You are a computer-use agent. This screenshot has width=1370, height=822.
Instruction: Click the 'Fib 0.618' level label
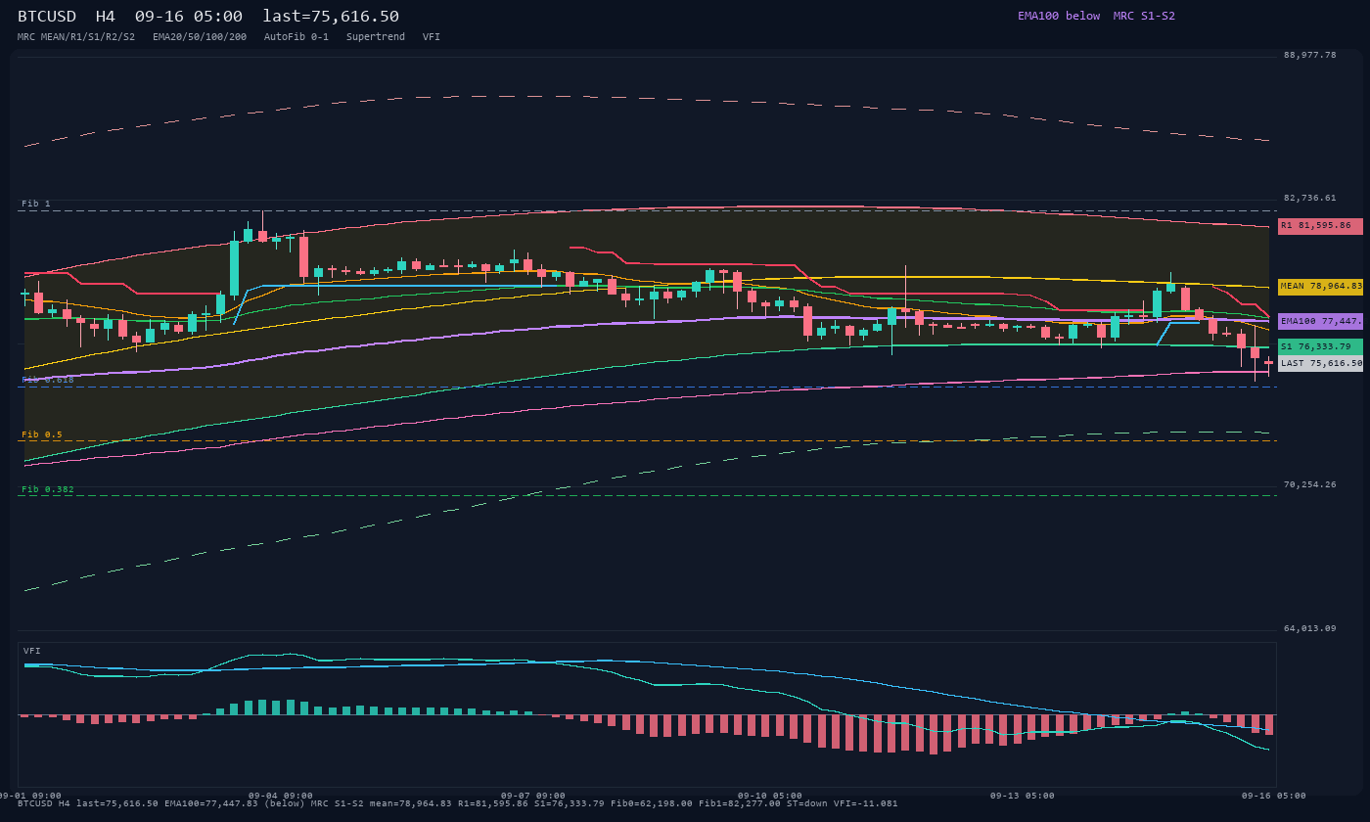(48, 380)
